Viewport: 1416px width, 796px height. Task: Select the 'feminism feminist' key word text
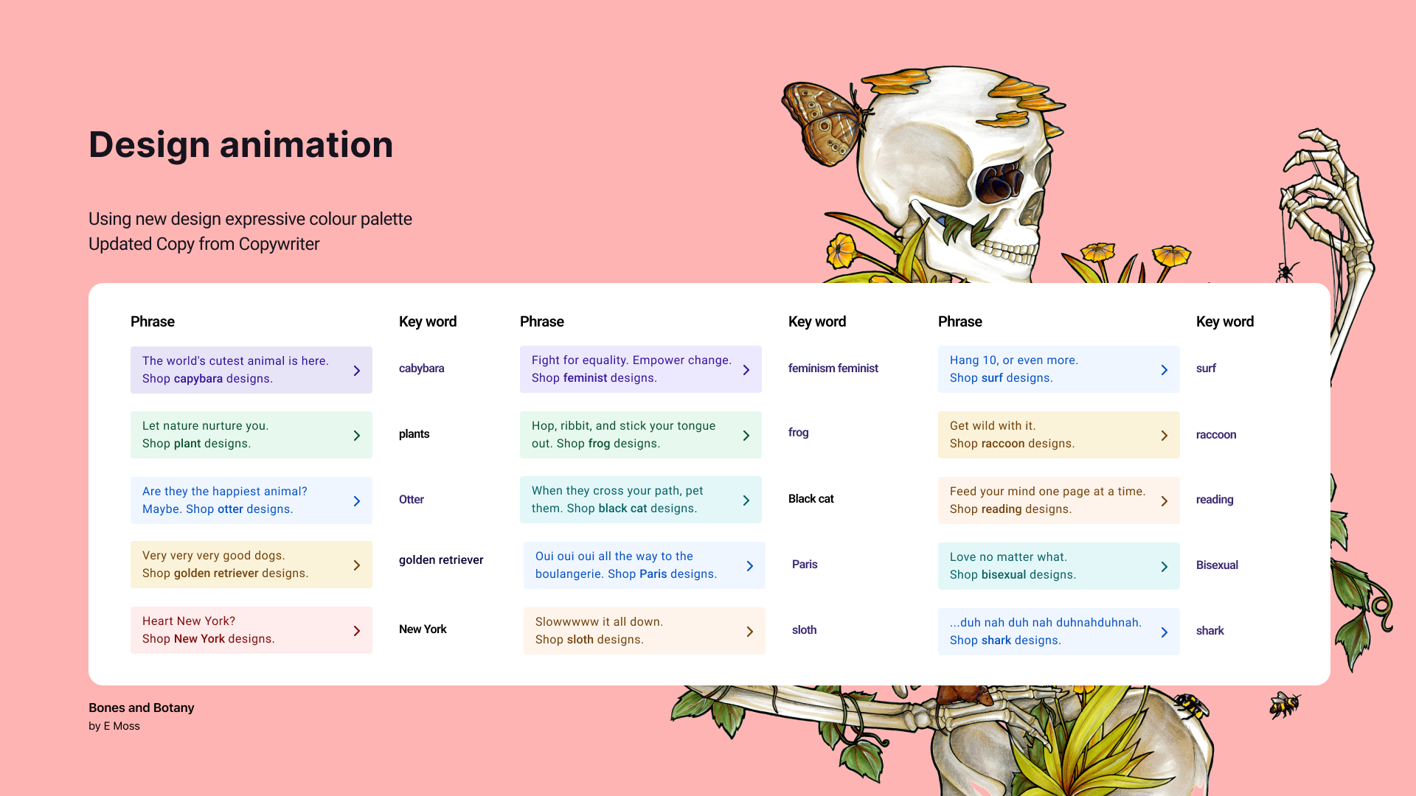click(833, 369)
